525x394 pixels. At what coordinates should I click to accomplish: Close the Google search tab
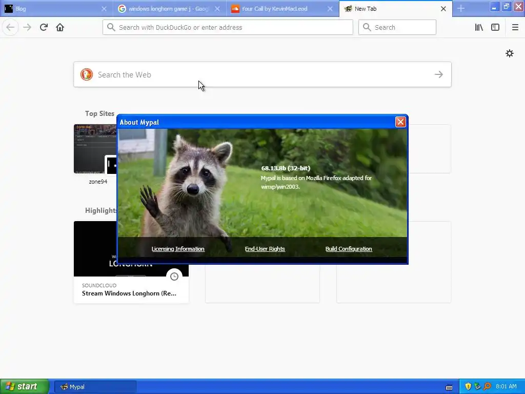click(217, 9)
